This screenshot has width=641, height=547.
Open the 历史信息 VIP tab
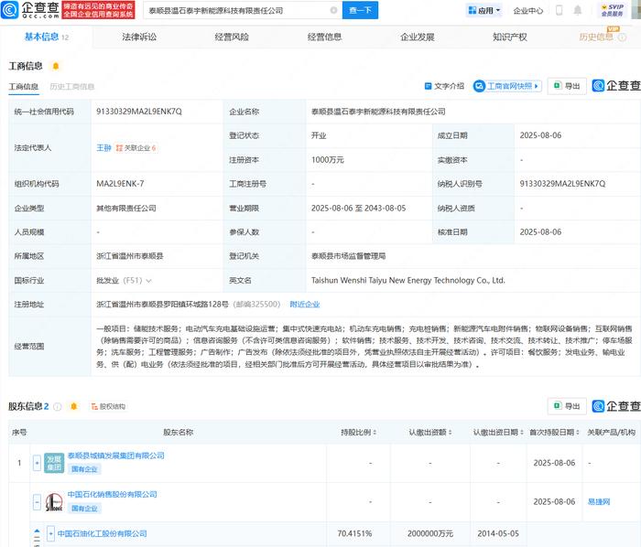click(x=596, y=38)
